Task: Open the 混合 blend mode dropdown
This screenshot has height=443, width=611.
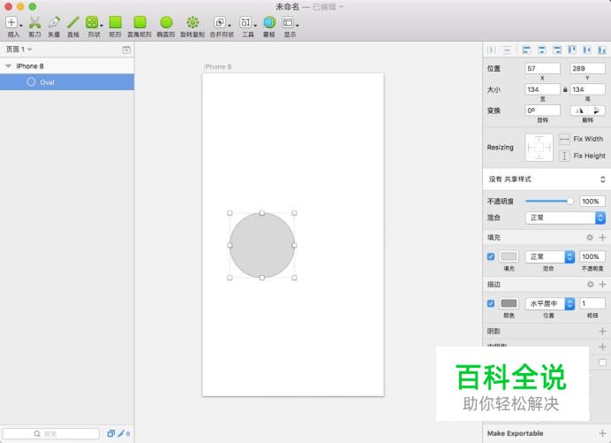Action: [565, 218]
